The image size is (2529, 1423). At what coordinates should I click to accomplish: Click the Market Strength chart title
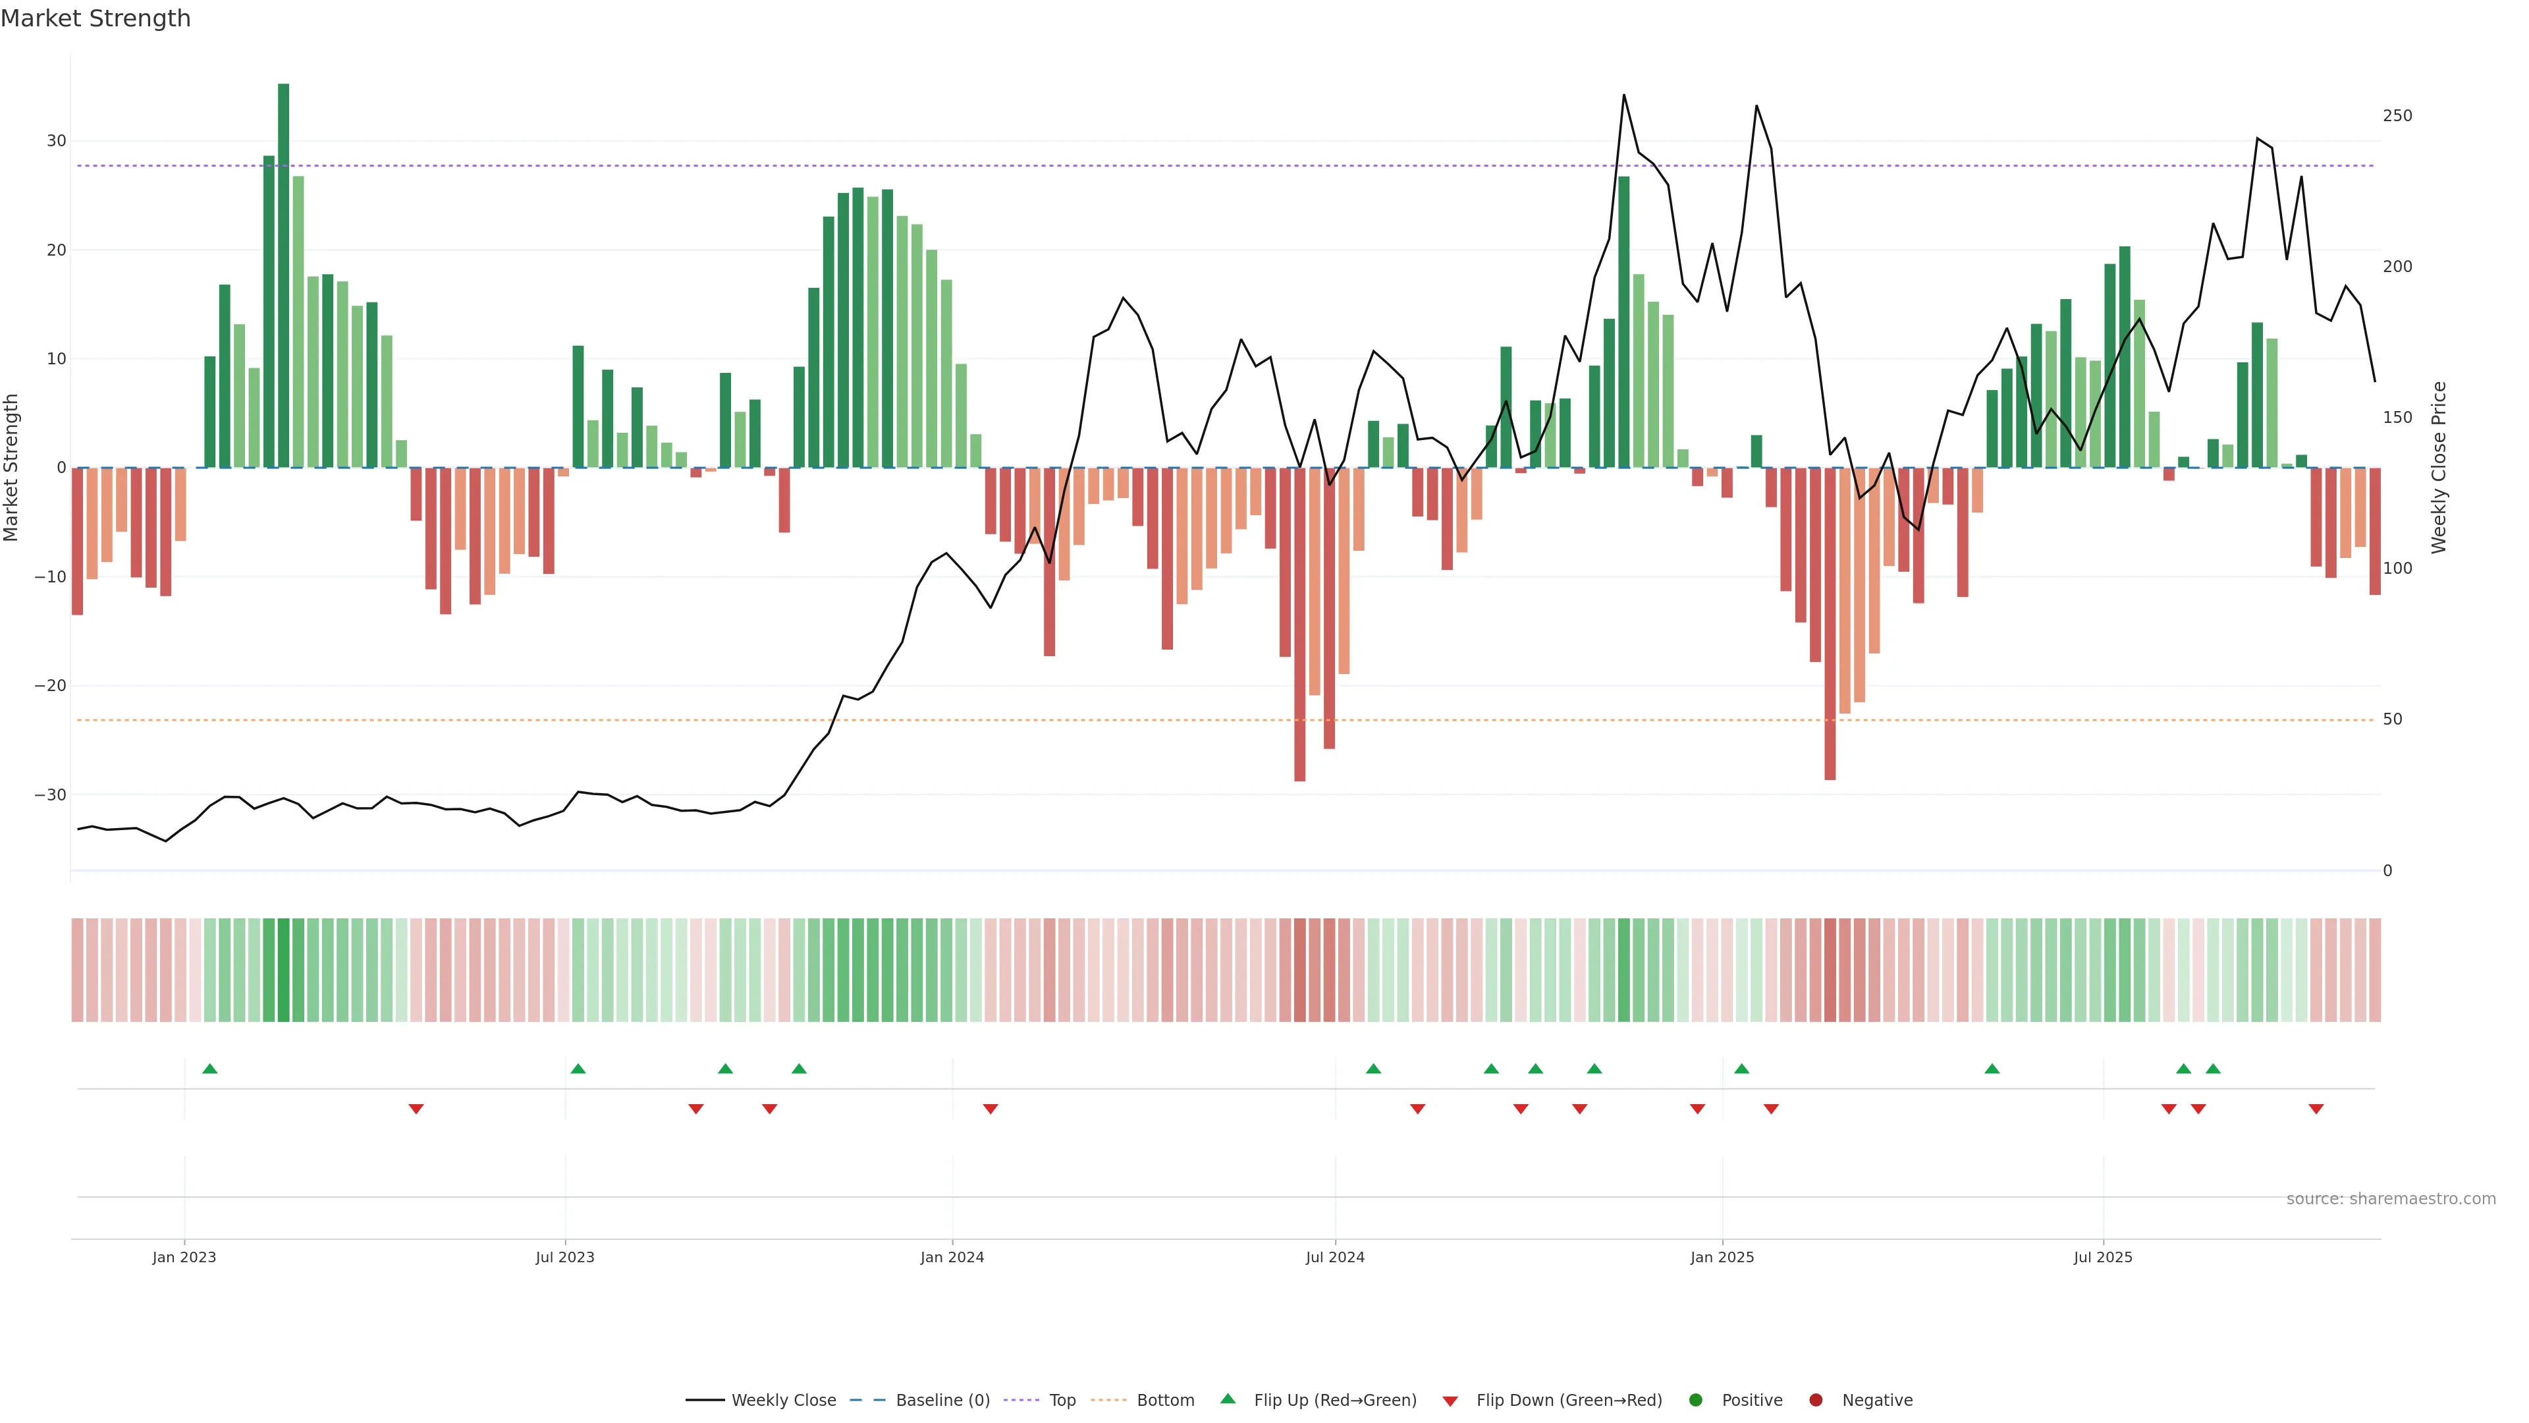[95, 18]
